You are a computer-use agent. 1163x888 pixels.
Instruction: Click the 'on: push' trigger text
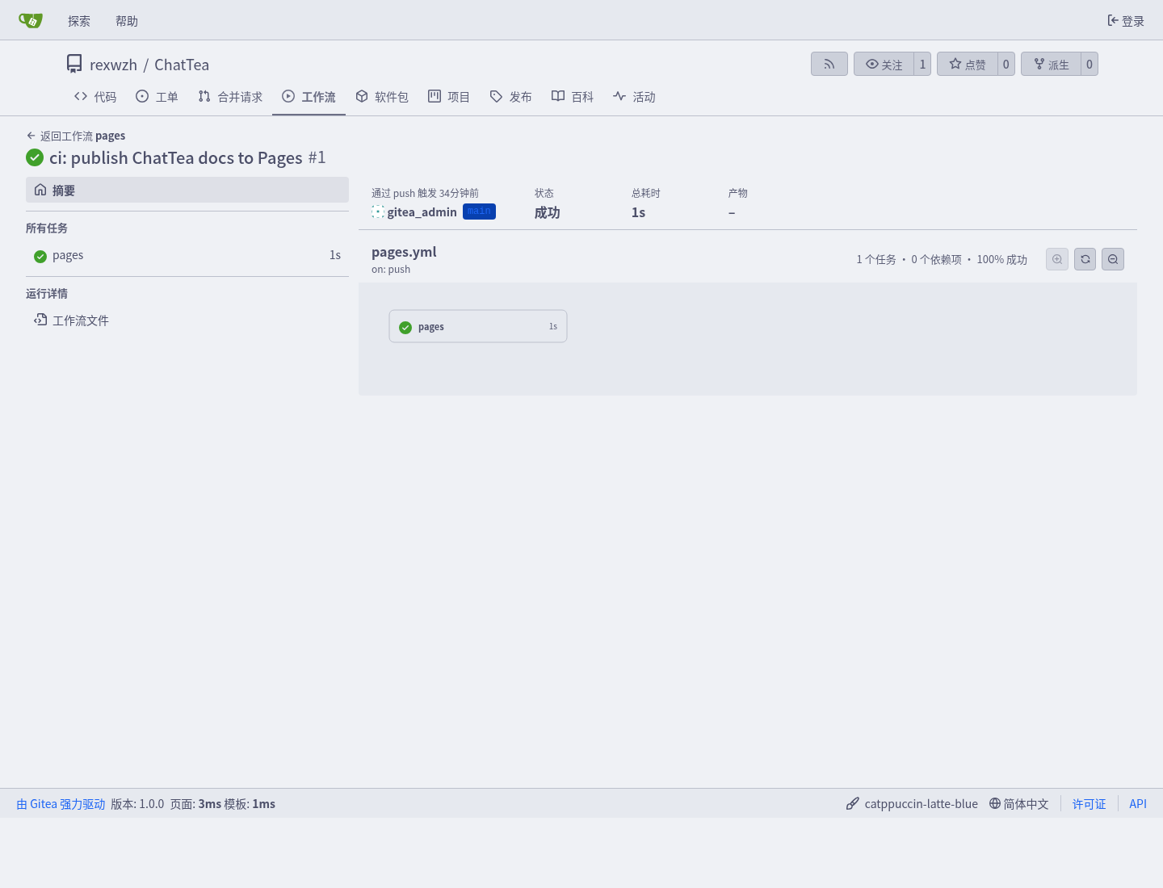391,270
